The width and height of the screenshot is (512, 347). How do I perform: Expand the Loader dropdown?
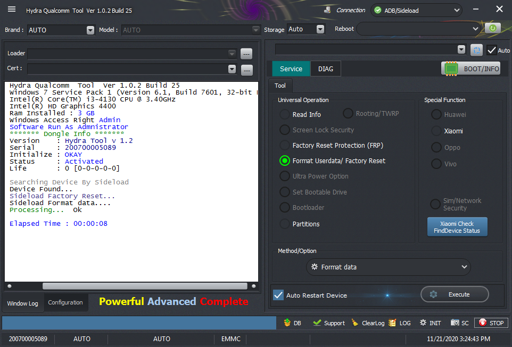coord(232,54)
